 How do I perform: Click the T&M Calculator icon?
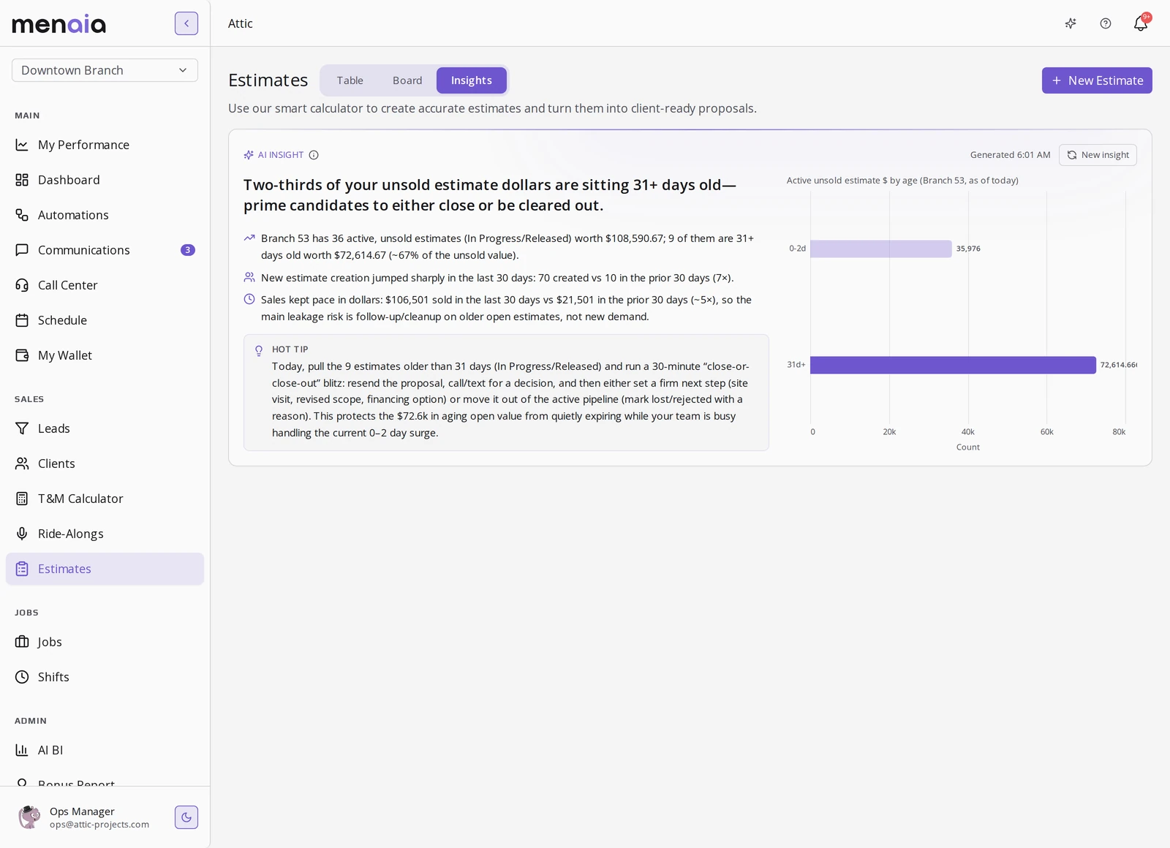22,499
